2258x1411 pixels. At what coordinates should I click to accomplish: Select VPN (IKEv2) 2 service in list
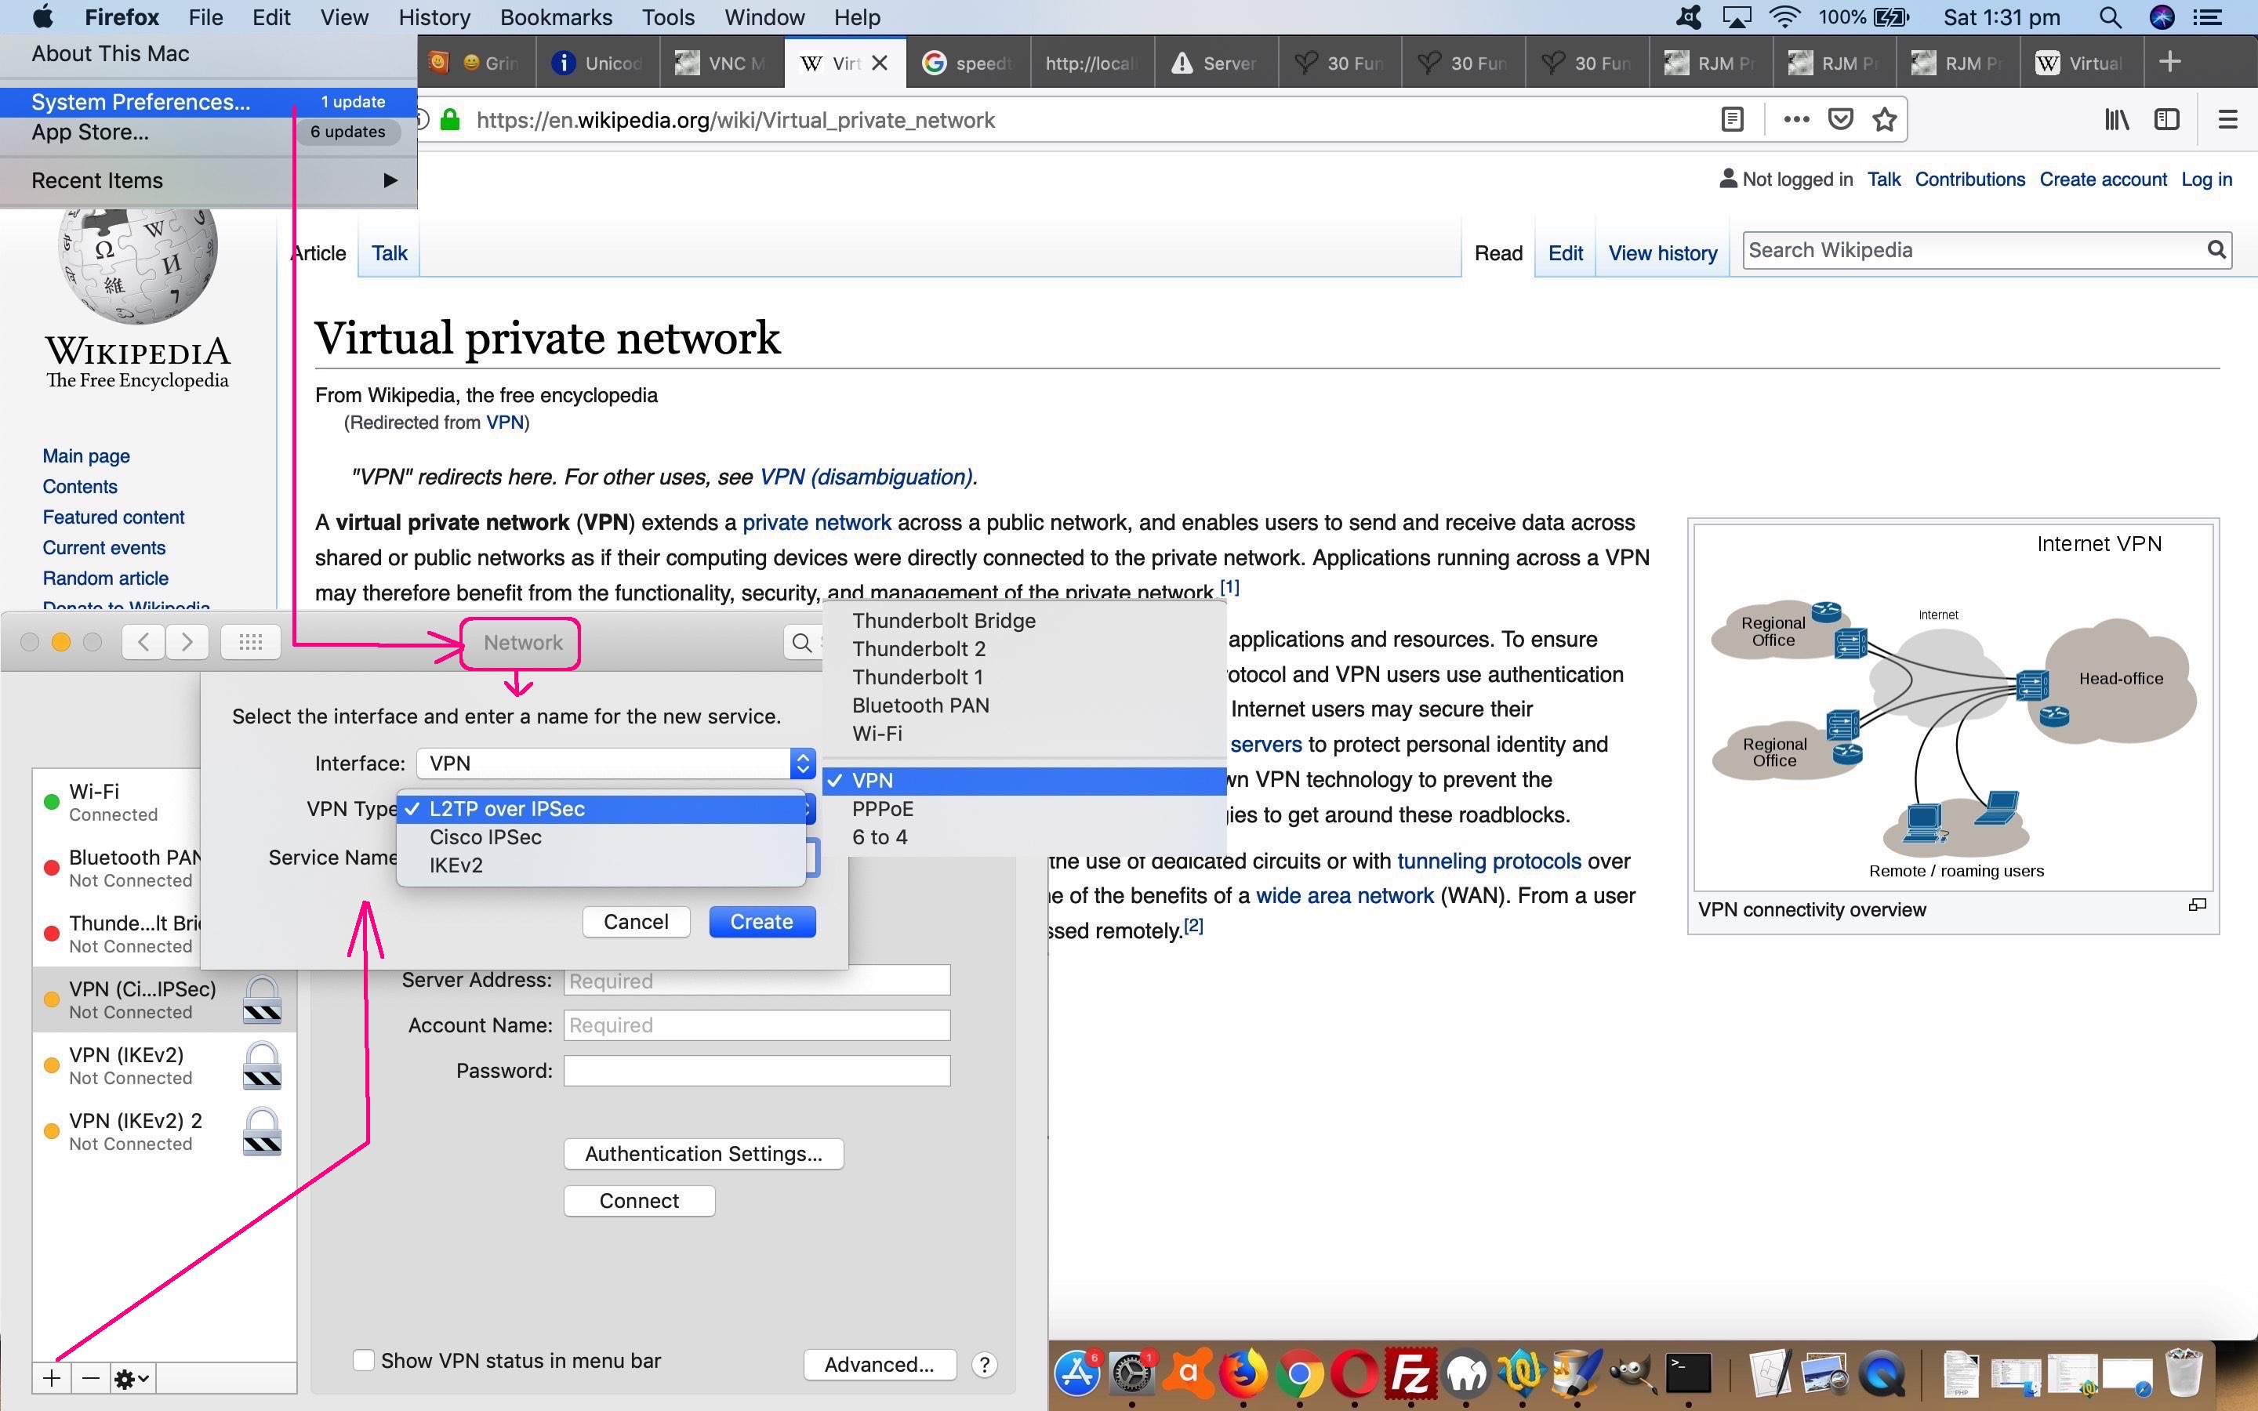pyautogui.click(x=164, y=1131)
